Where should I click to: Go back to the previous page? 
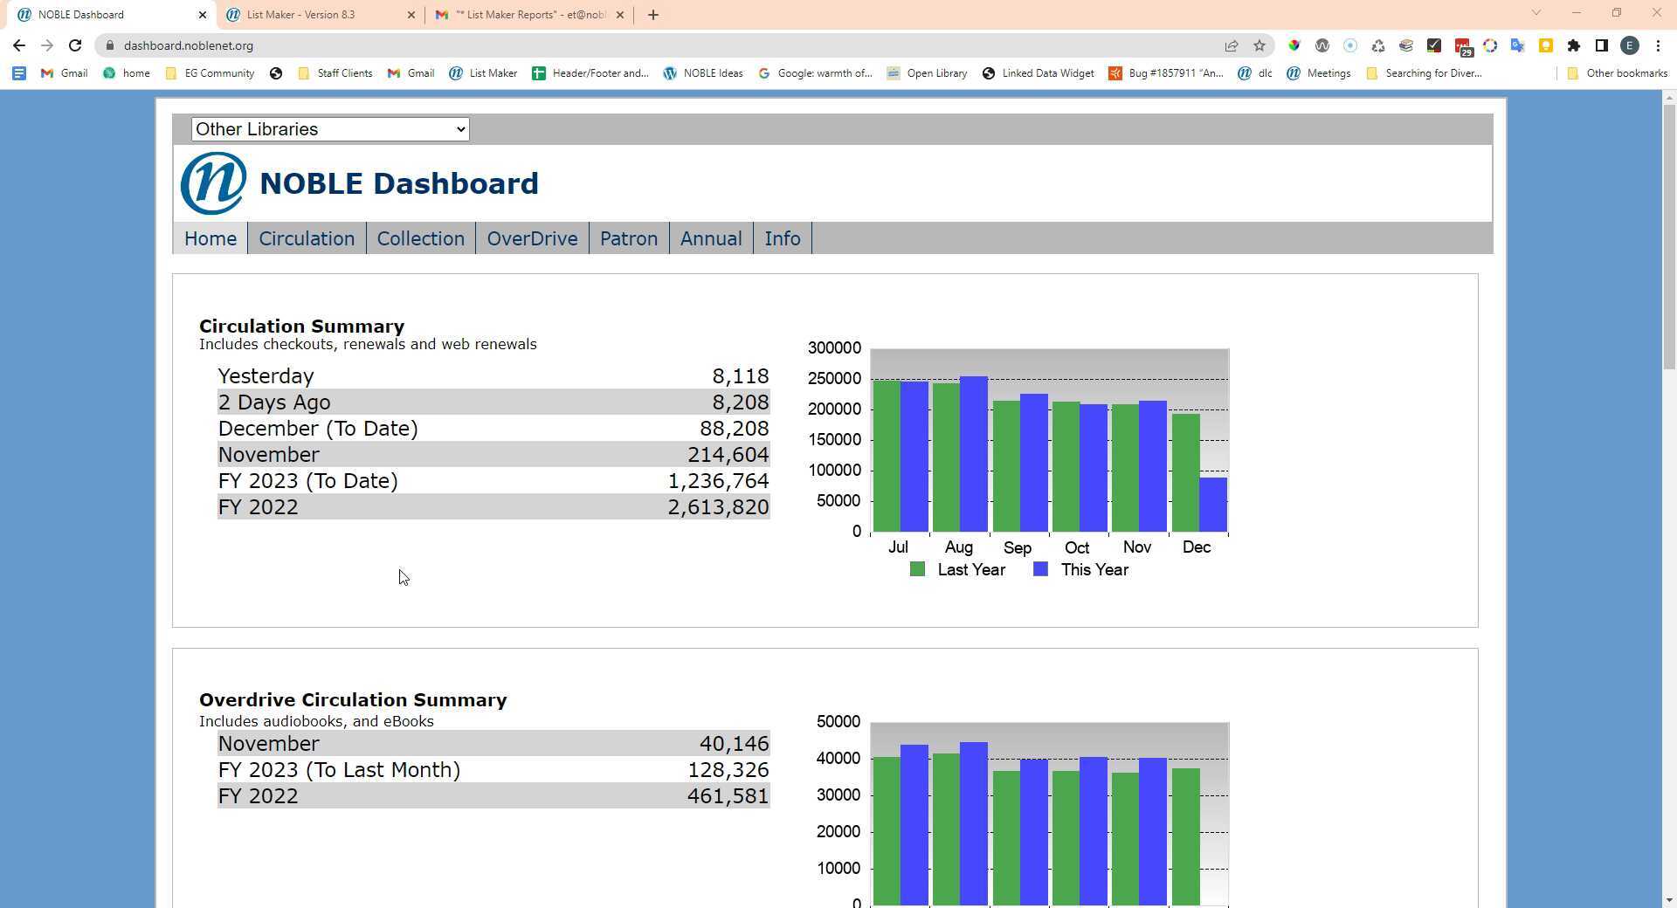pyautogui.click(x=19, y=45)
